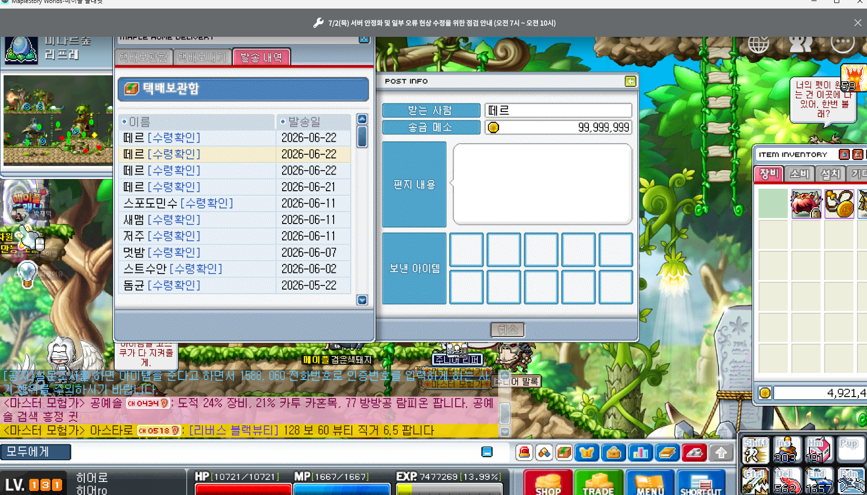The height and width of the screenshot is (495, 867).
Task: Select the 돔균 [수령확인] delivery row
Action: pos(235,285)
